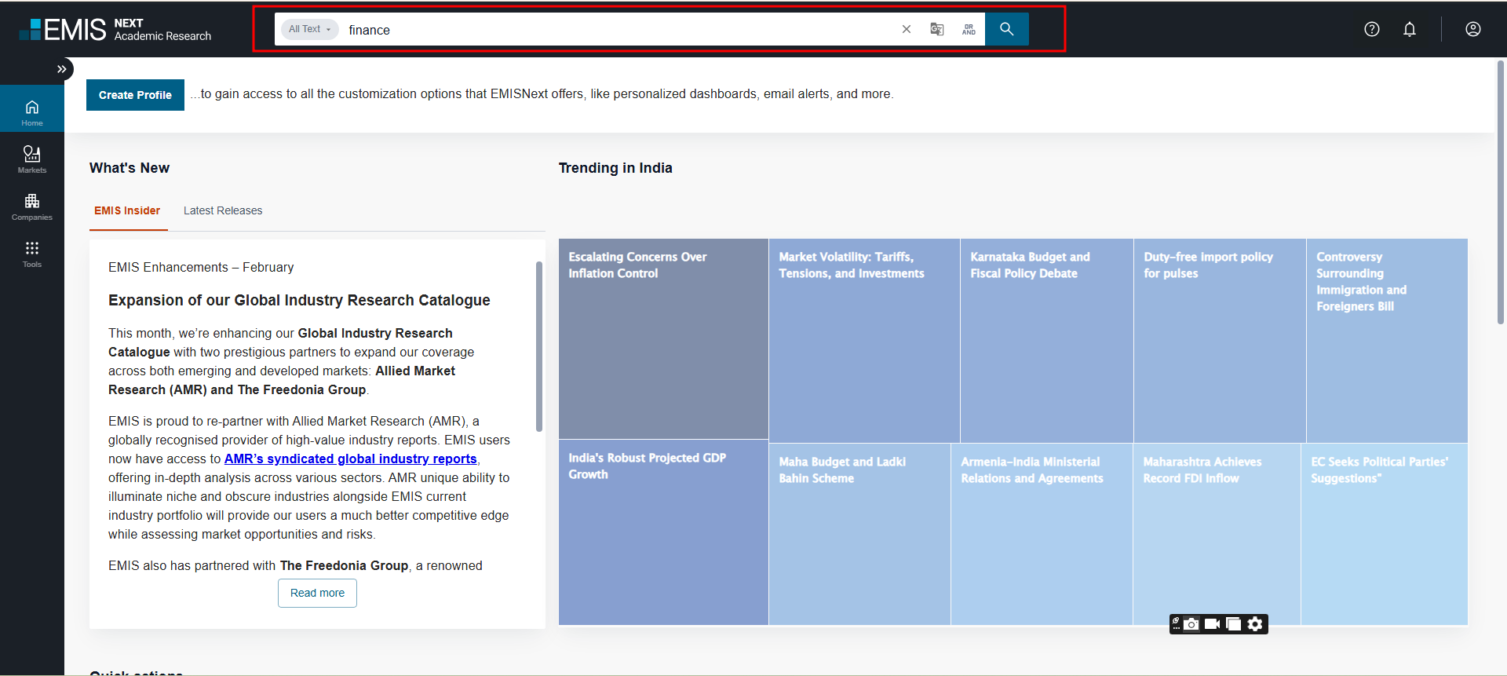Switch to the Latest Releases tab
Screen dimensions: 1507x676
(223, 210)
